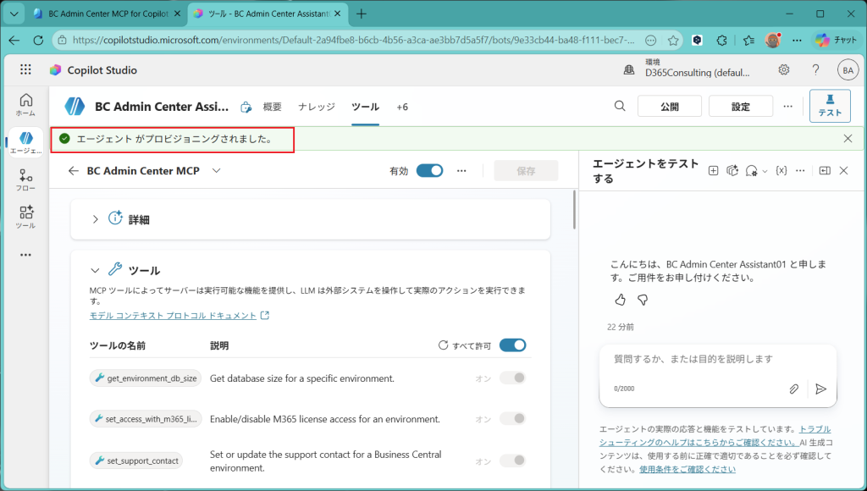Click the chat message input field
867x491 pixels.
[718, 360]
